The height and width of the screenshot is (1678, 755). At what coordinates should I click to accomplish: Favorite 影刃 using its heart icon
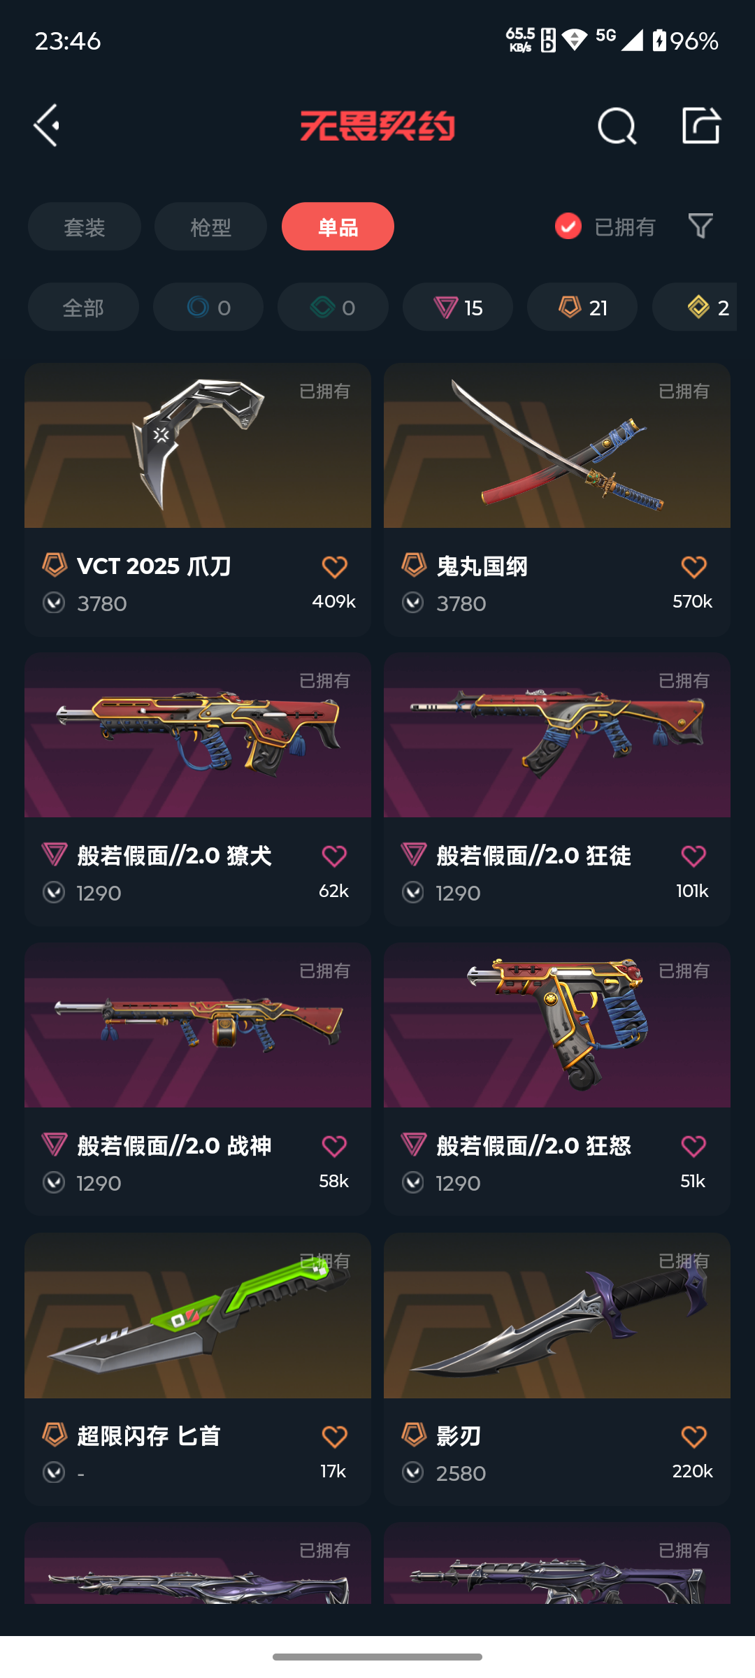693,1436
